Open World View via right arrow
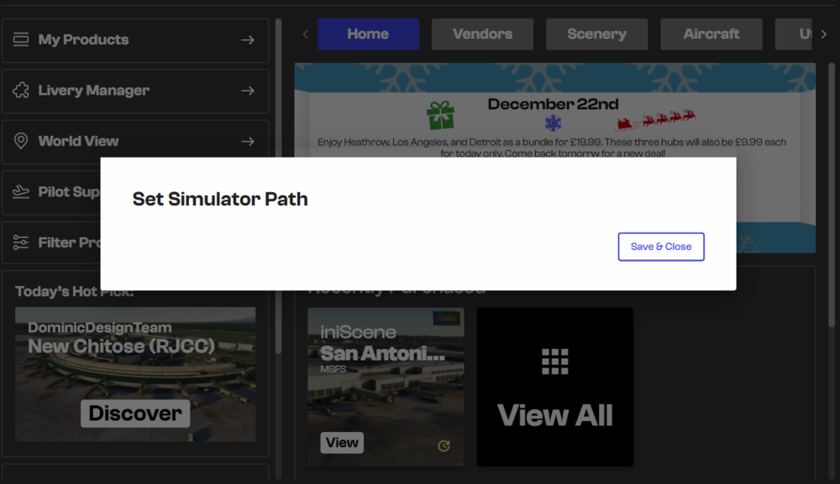Image resolution: width=840 pixels, height=484 pixels. click(x=247, y=141)
